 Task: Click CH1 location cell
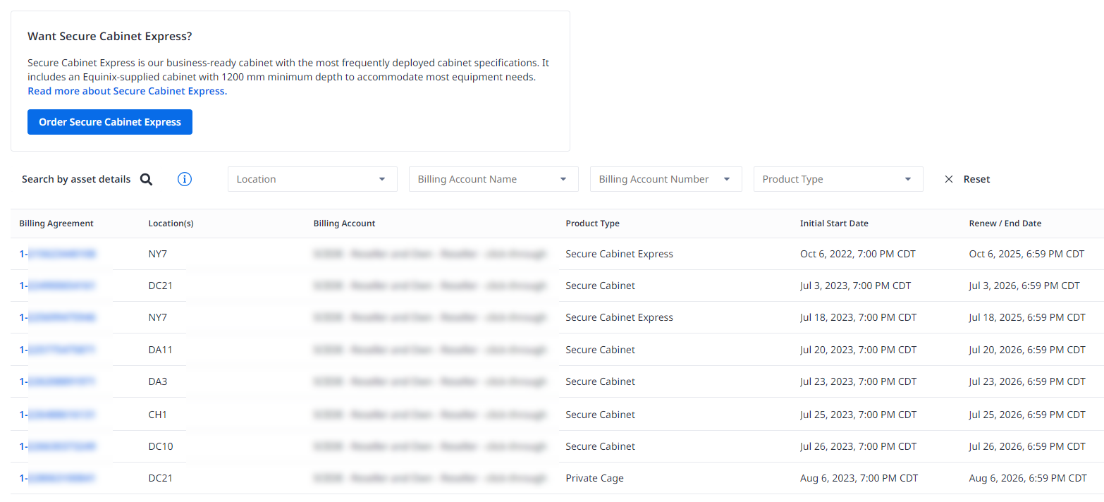click(x=158, y=415)
